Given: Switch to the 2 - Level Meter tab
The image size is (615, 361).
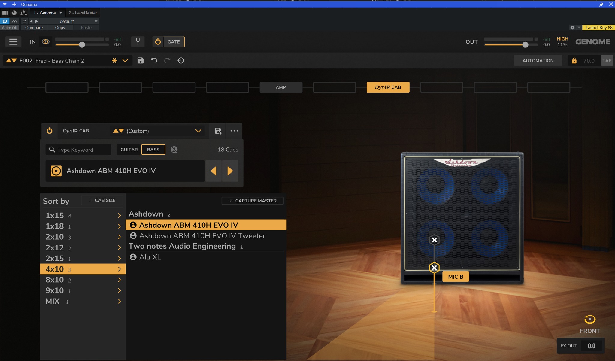Looking at the screenshot, I should (83, 13).
